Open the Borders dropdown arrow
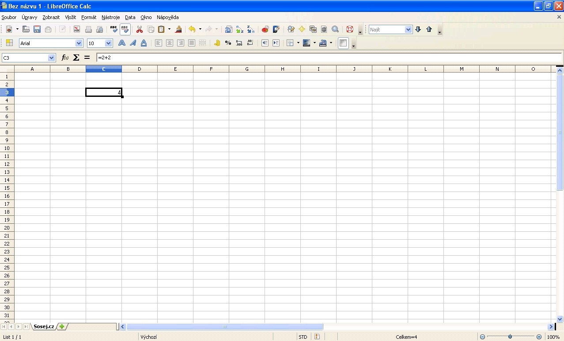Screen dimensions: 564x341 pos(298,43)
